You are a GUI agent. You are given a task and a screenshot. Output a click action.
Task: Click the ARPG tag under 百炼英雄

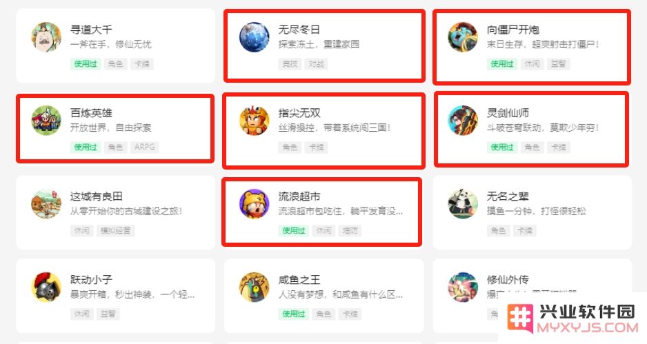[144, 148]
